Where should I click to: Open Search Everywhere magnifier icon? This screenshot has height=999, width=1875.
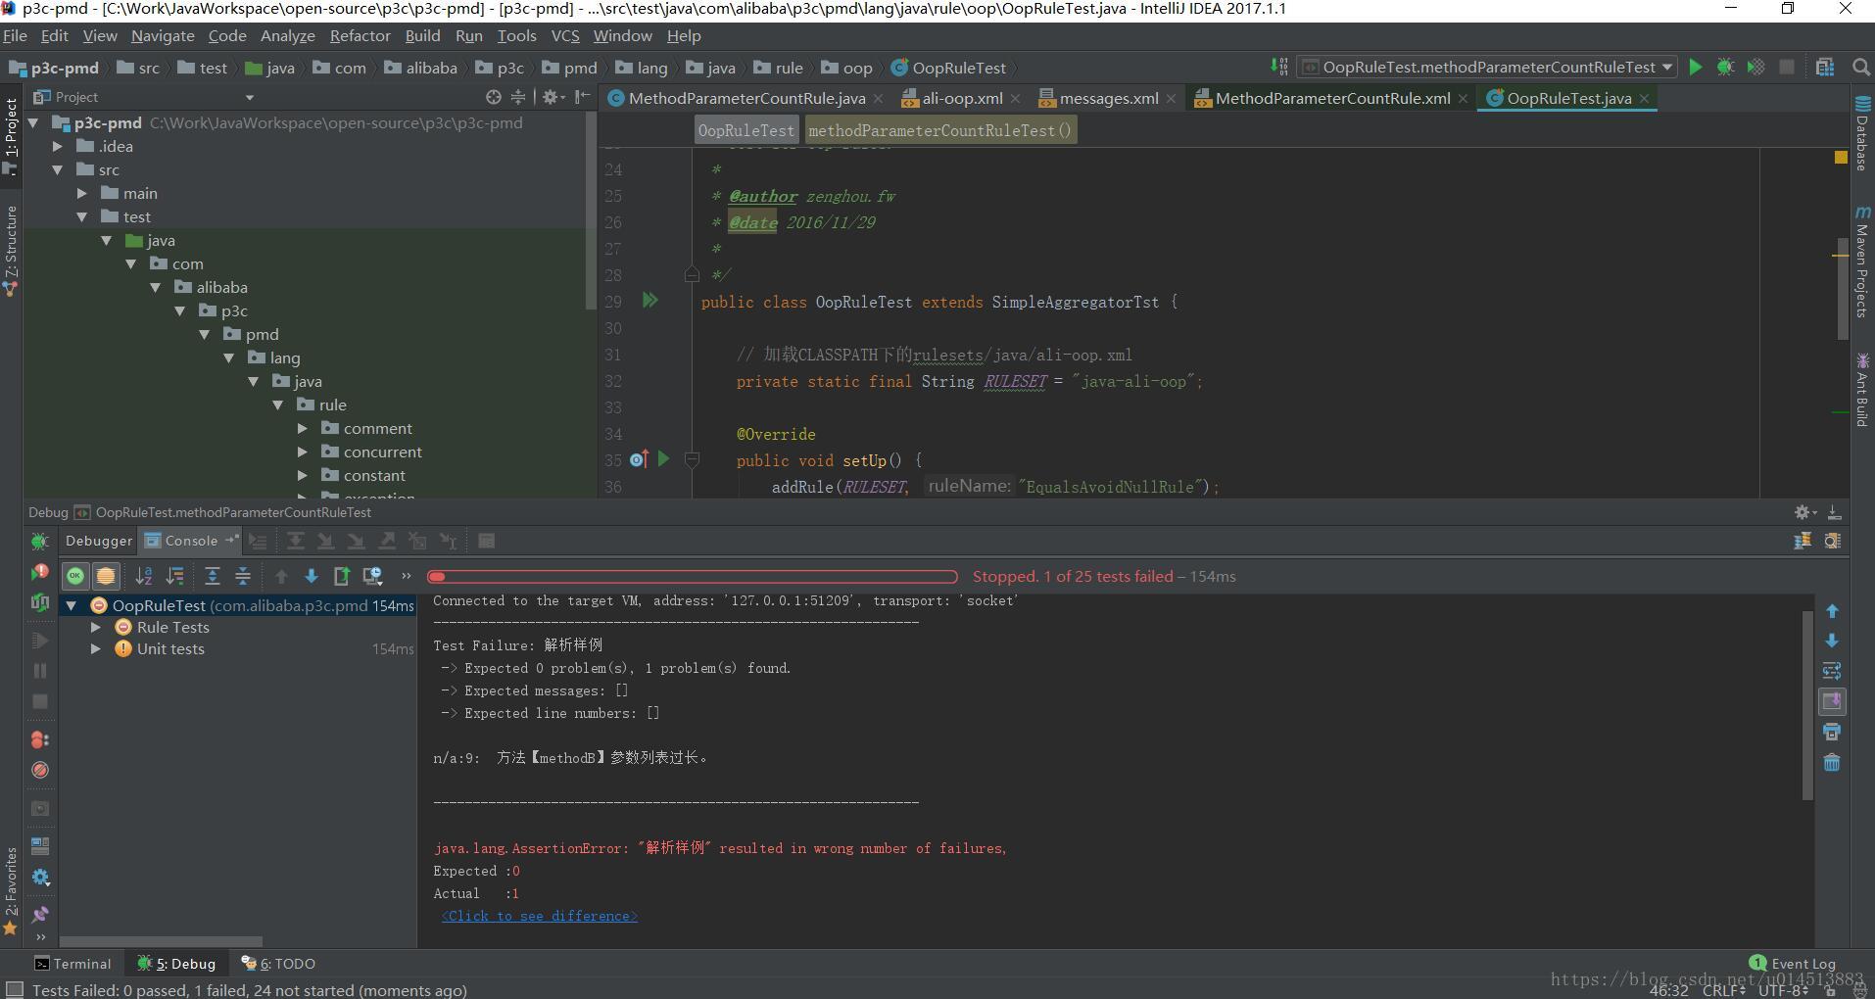(1861, 67)
